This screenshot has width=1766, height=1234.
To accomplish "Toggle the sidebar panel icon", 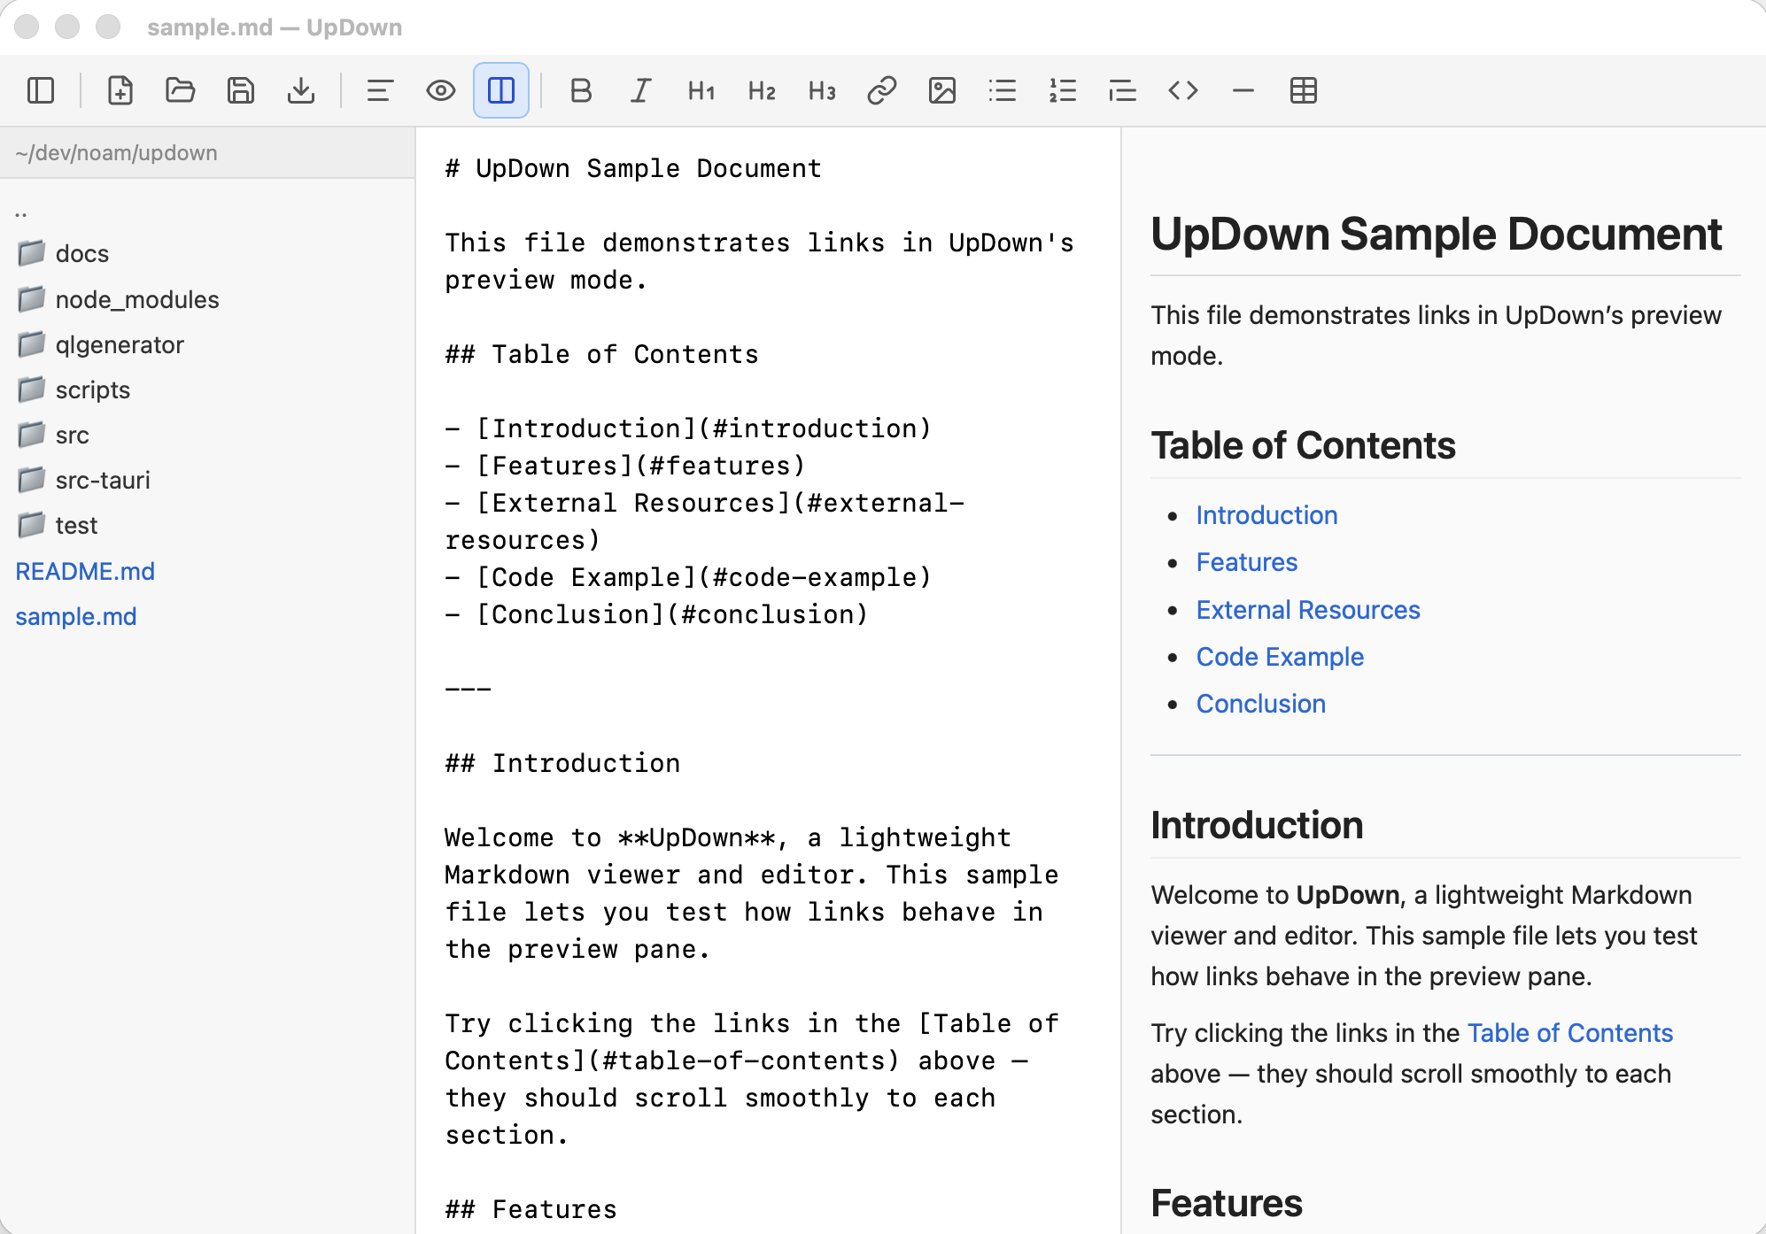I will [x=41, y=90].
